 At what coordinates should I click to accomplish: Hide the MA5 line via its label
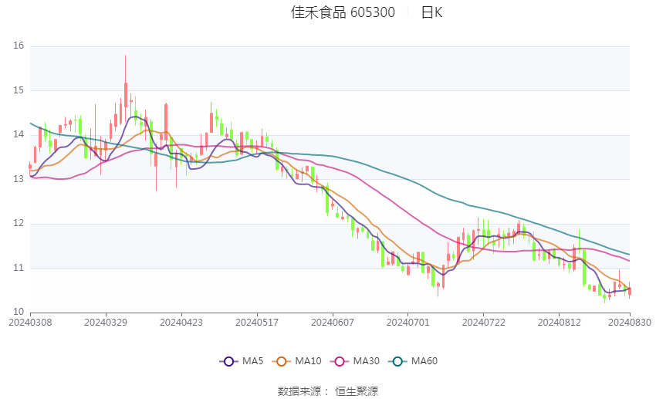(252, 361)
